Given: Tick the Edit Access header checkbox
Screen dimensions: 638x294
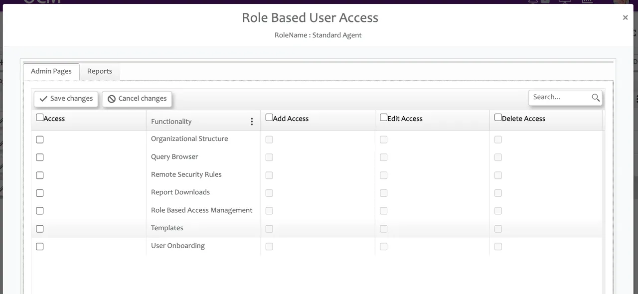Looking at the screenshot, I should pyautogui.click(x=383, y=118).
